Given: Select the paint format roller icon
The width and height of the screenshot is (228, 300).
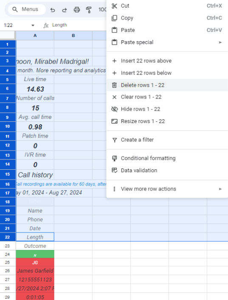Looking at the screenshot, I should (x=89, y=10).
